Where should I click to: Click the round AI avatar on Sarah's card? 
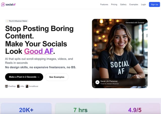click(97, 82)
